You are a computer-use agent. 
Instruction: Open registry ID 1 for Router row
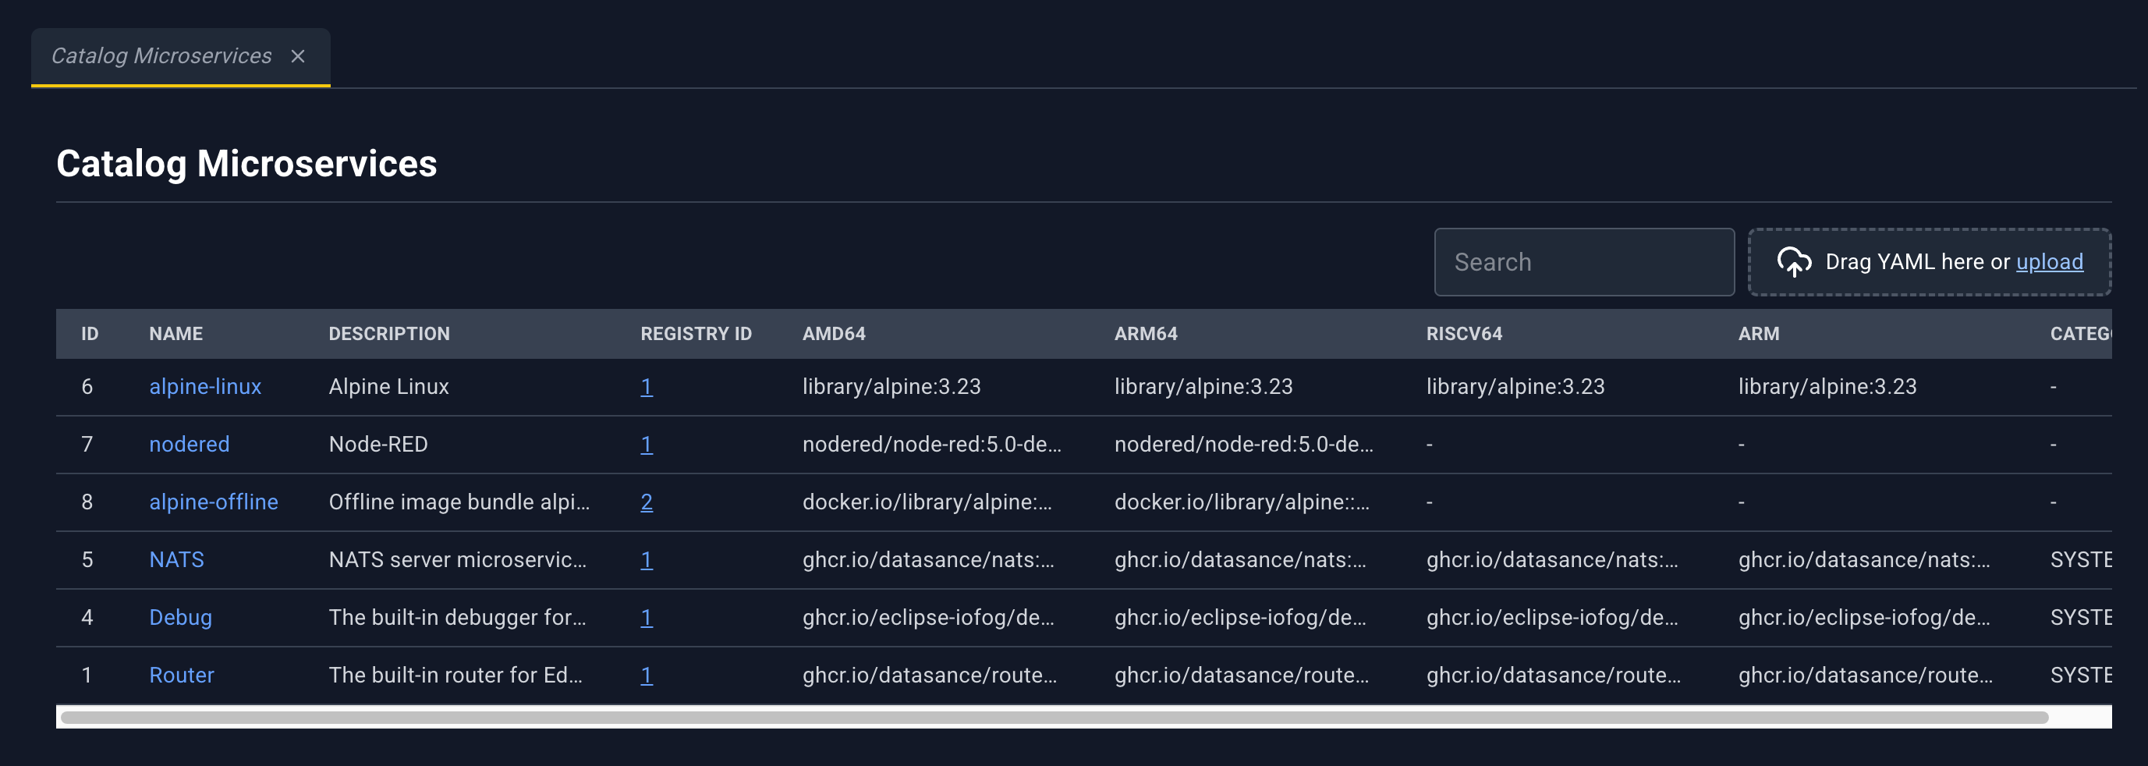coord(647,676)
